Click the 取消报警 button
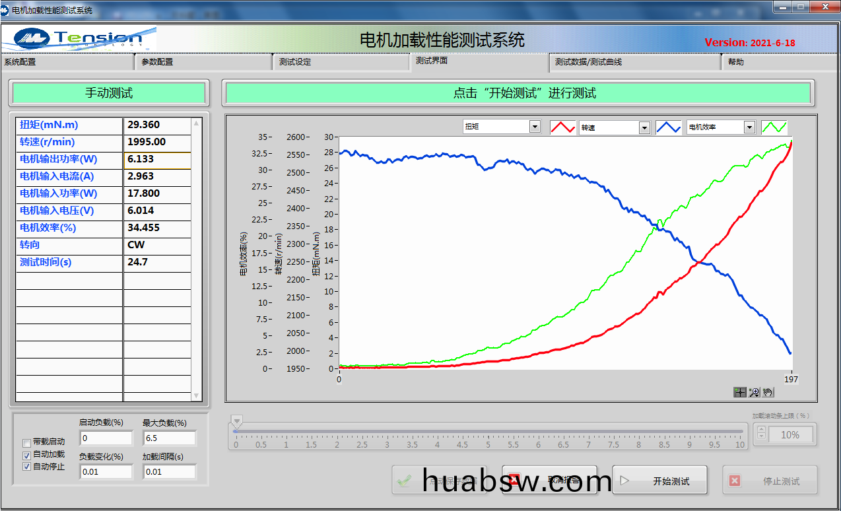Image resolution: width=841 pixels, height=511 pixels. [549, 481]
